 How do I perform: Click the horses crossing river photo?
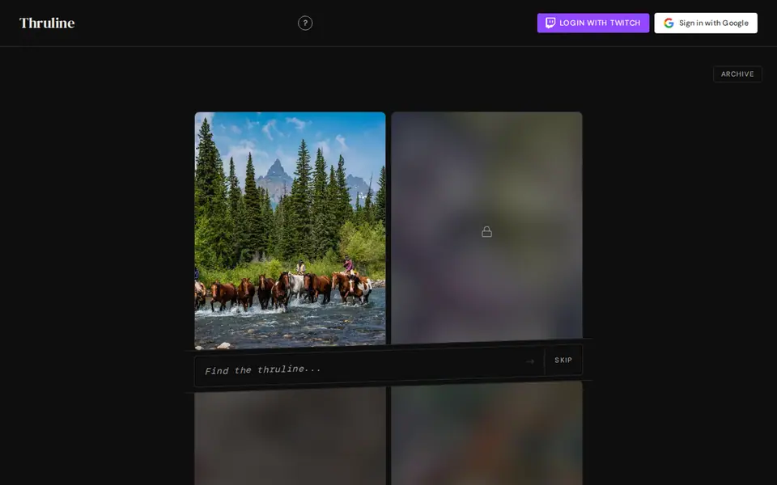pos(290,230)
